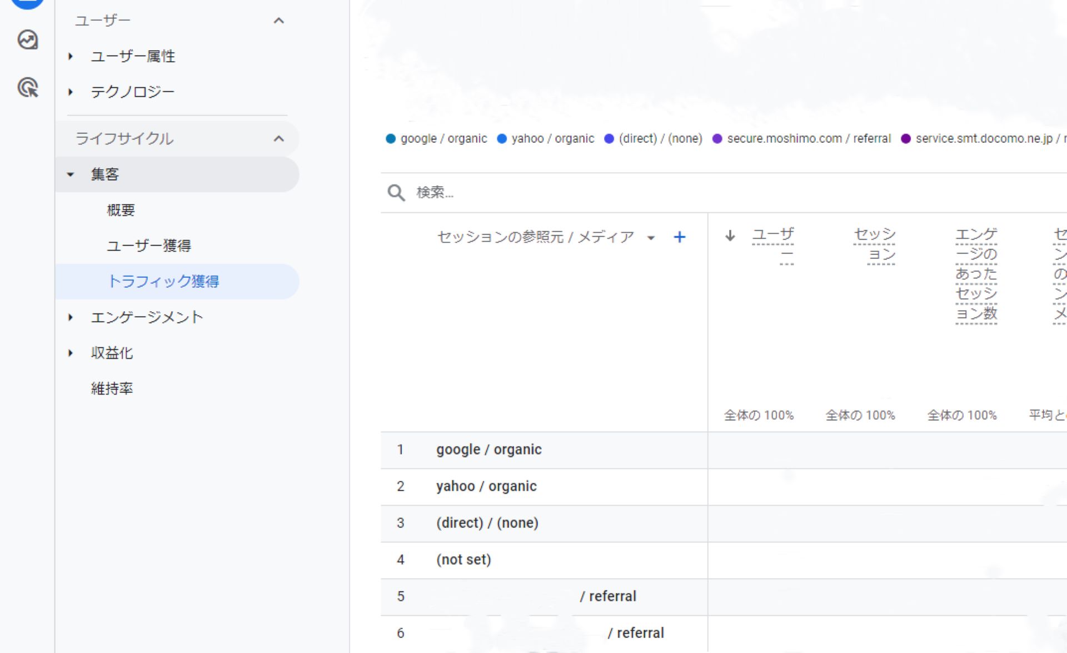Sort by エンゲージのあったセッション数 column header
Viewport: 1067px width, 653px height.
[x=976, y=275]
